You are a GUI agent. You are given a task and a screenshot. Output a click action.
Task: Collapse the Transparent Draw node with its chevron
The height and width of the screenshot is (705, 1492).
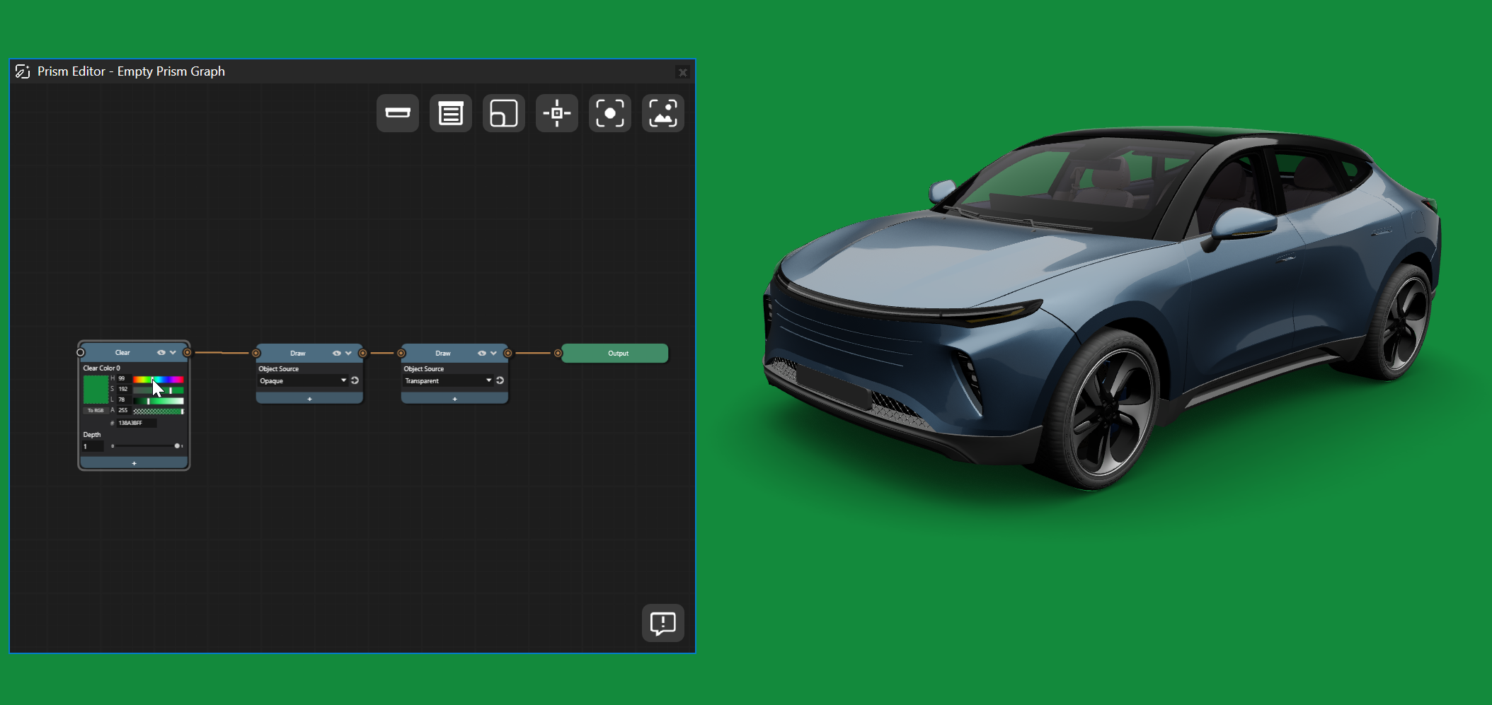[x=493, y=353]
